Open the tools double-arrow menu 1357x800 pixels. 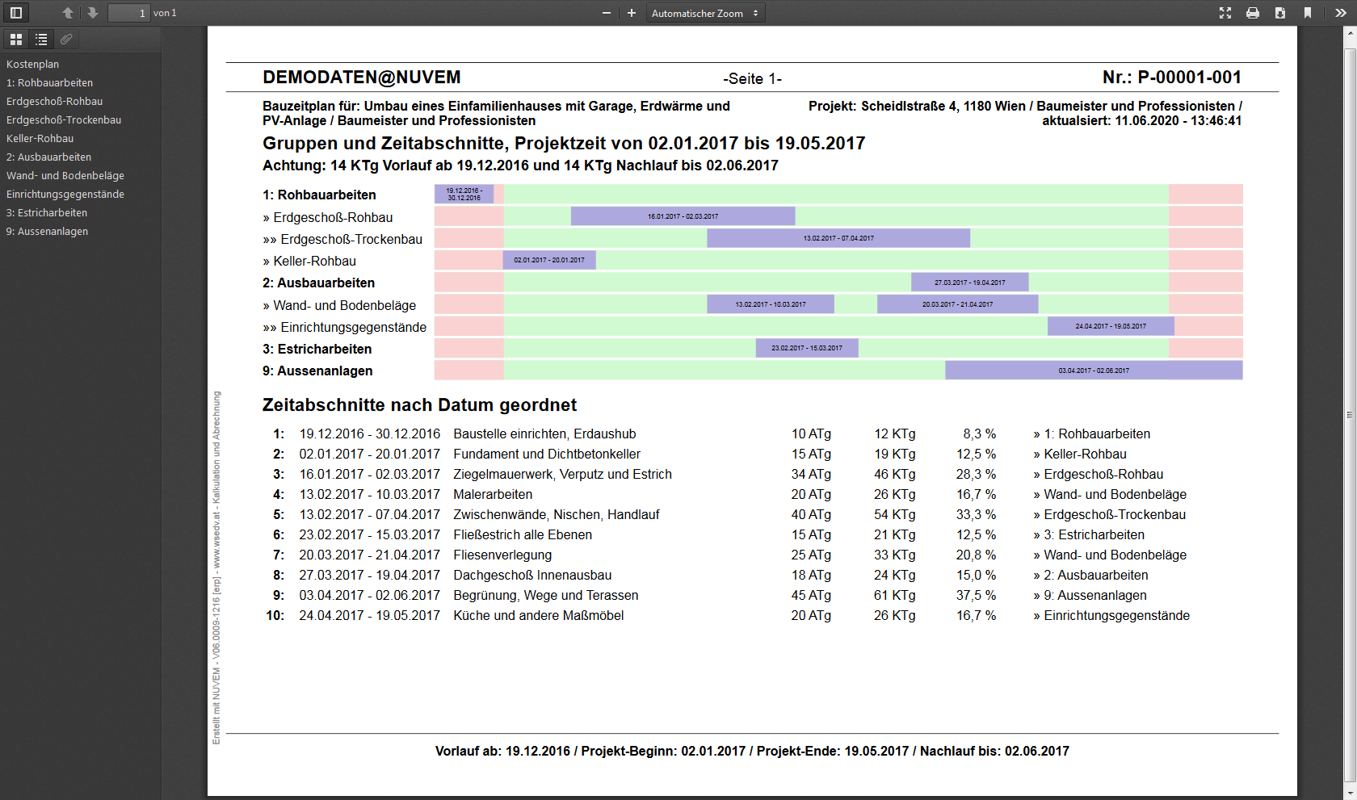click(1341, 13)
